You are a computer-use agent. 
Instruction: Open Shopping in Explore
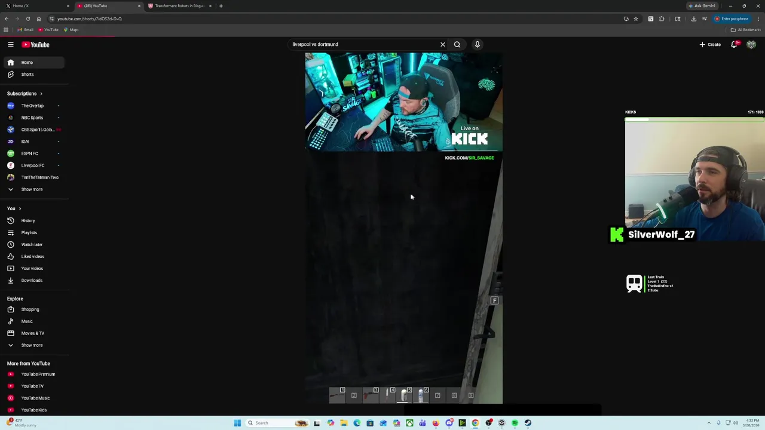point(35,309)
